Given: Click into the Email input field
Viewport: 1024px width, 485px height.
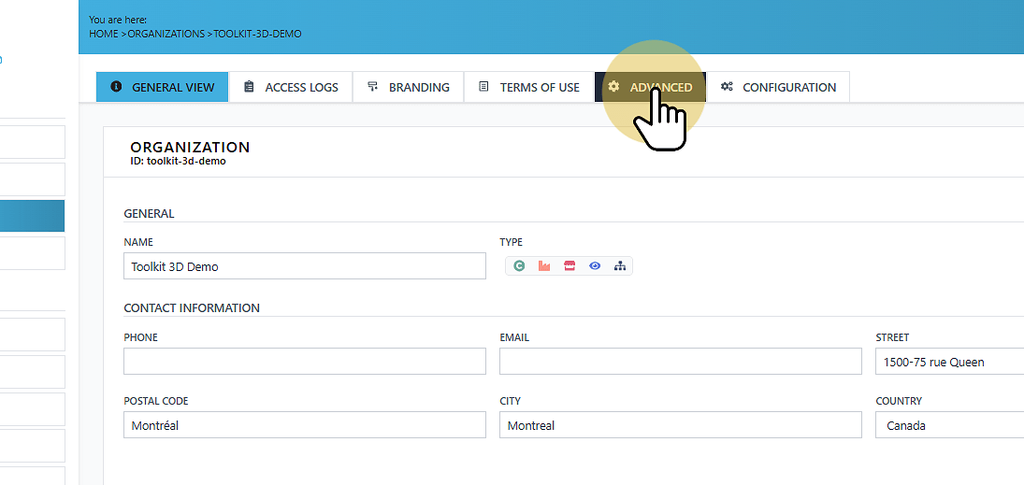Looking at the screenshot, I should pos(681,361).
